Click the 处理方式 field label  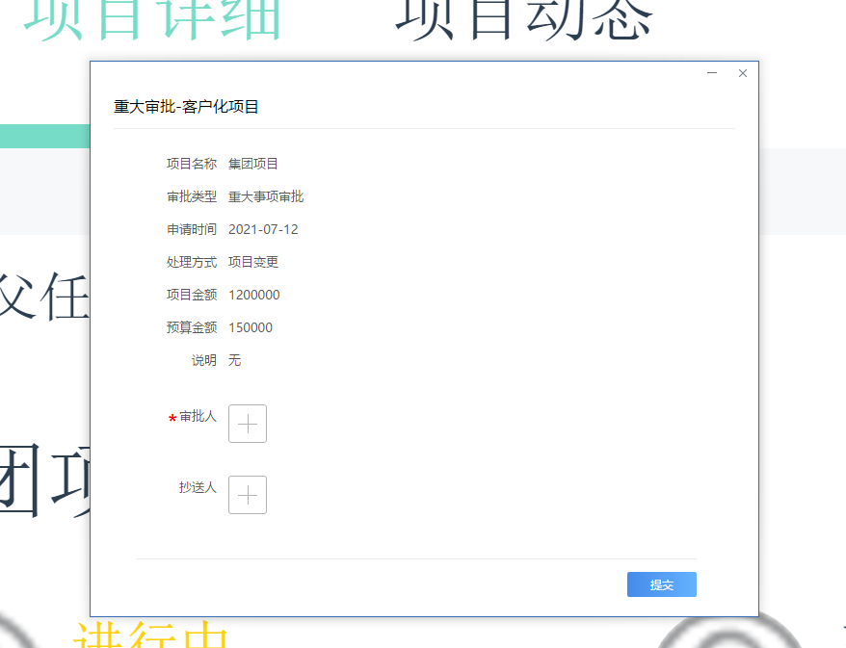(192, 262)
